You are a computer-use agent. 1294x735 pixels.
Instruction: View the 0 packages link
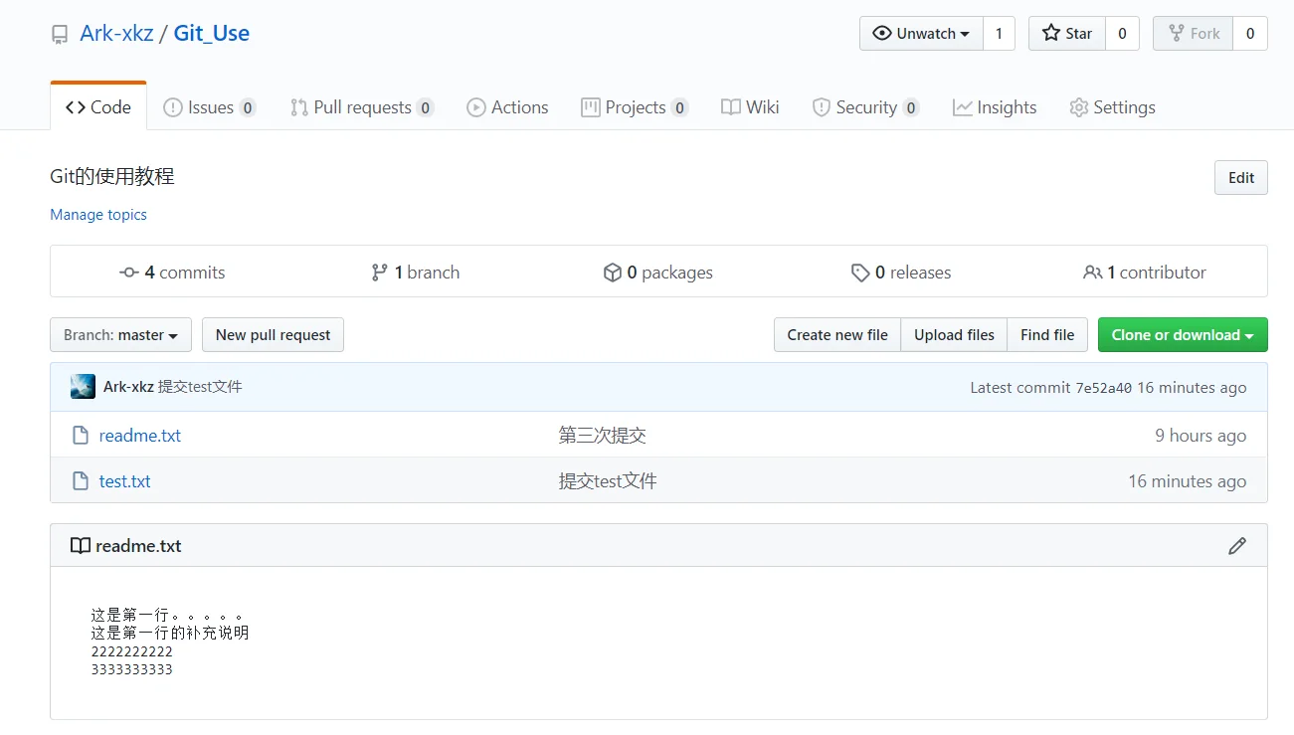point(658,273)
